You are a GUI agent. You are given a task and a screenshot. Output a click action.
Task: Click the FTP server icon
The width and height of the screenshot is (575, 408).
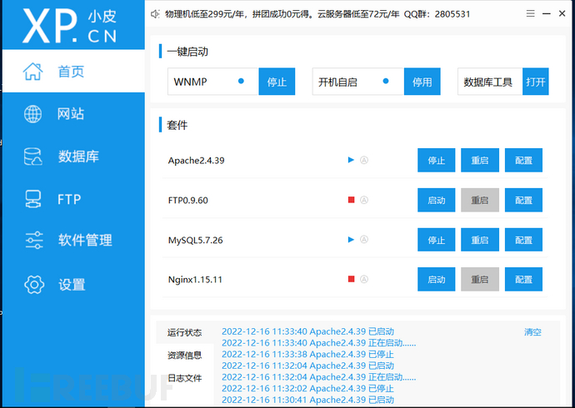[33, 199]
